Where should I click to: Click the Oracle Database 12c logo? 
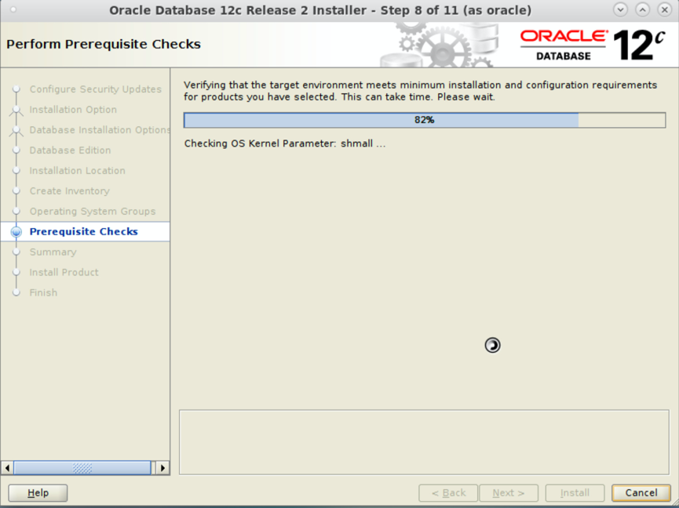[x=593, y=45]
